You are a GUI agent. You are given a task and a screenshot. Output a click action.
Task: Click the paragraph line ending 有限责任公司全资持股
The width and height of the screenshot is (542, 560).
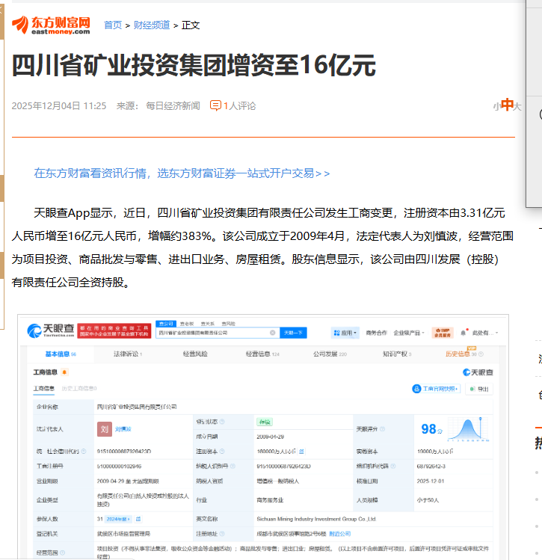pos(71,283)
